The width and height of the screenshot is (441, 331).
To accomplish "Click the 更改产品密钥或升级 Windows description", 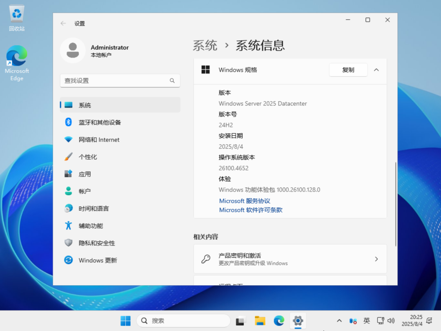I will click(x=253, y=263).
